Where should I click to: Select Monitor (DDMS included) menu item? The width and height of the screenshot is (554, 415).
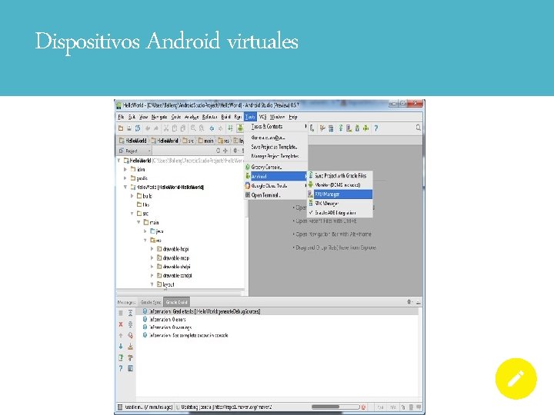tap(340, 184)
